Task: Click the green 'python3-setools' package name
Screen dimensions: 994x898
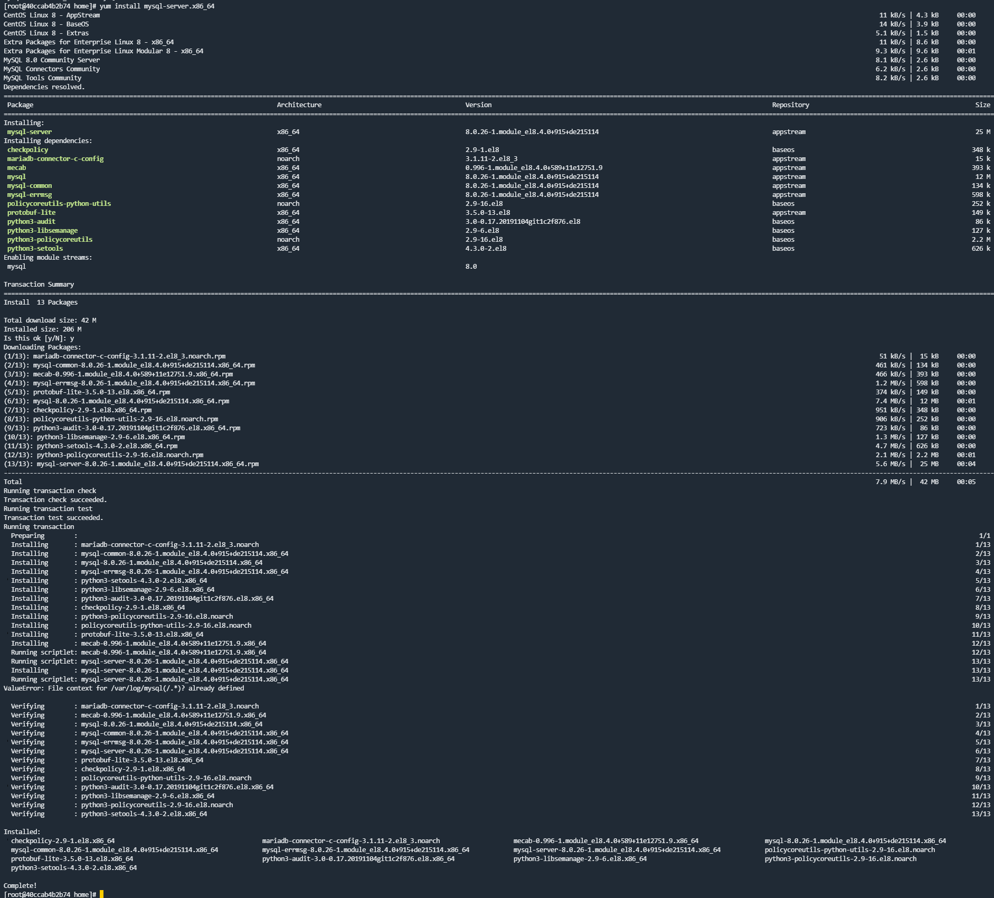Action: click(35, 249)
